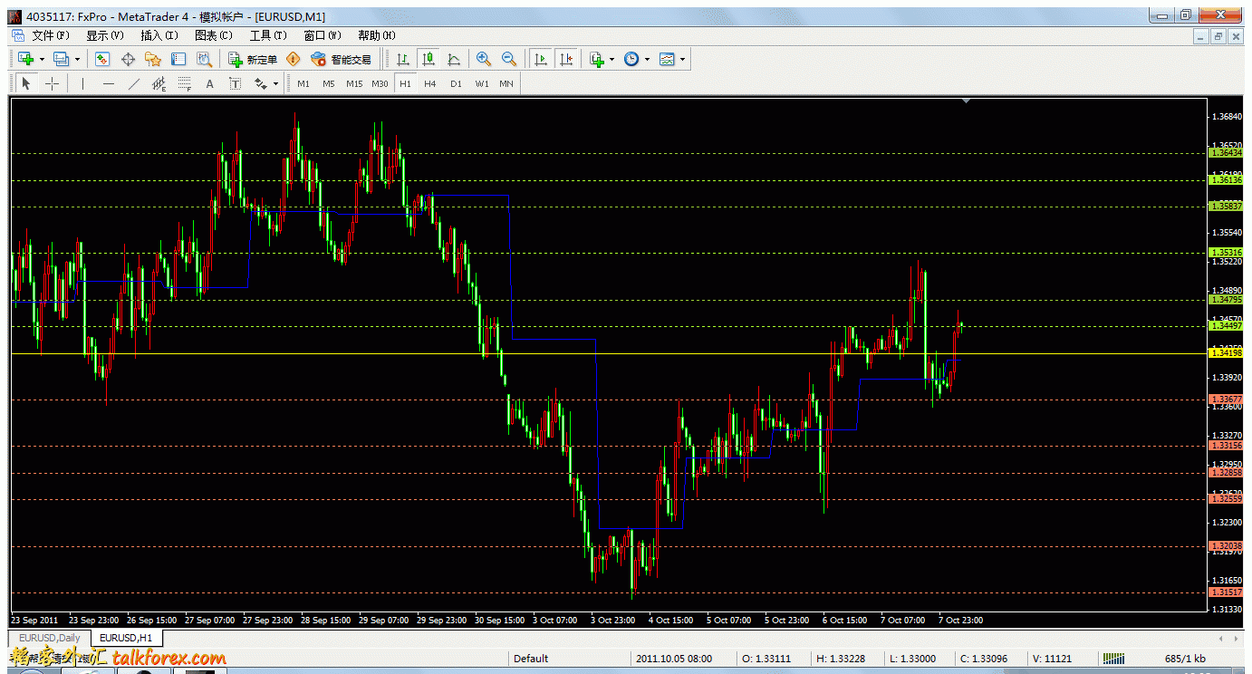
Task: Switch to M30 timeframe
Action: [380, 83]
